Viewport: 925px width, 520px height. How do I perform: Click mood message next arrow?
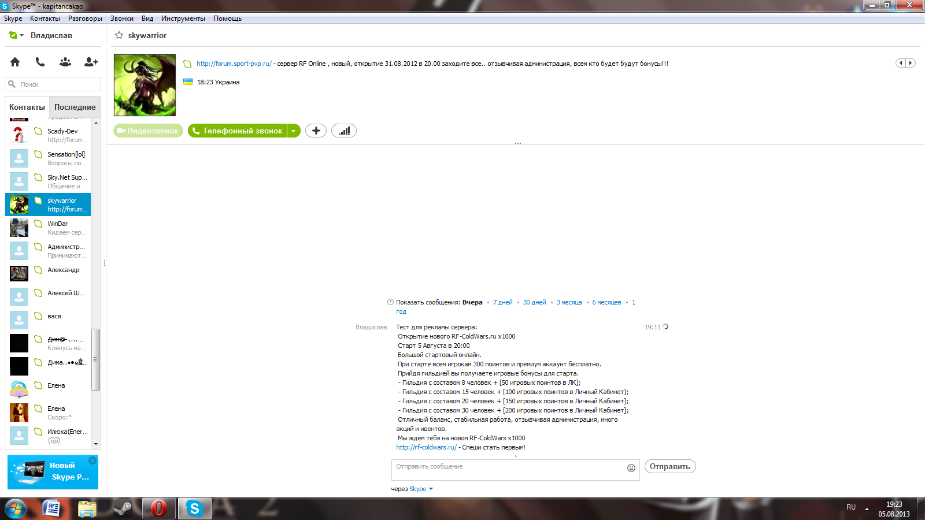(911, 63)
